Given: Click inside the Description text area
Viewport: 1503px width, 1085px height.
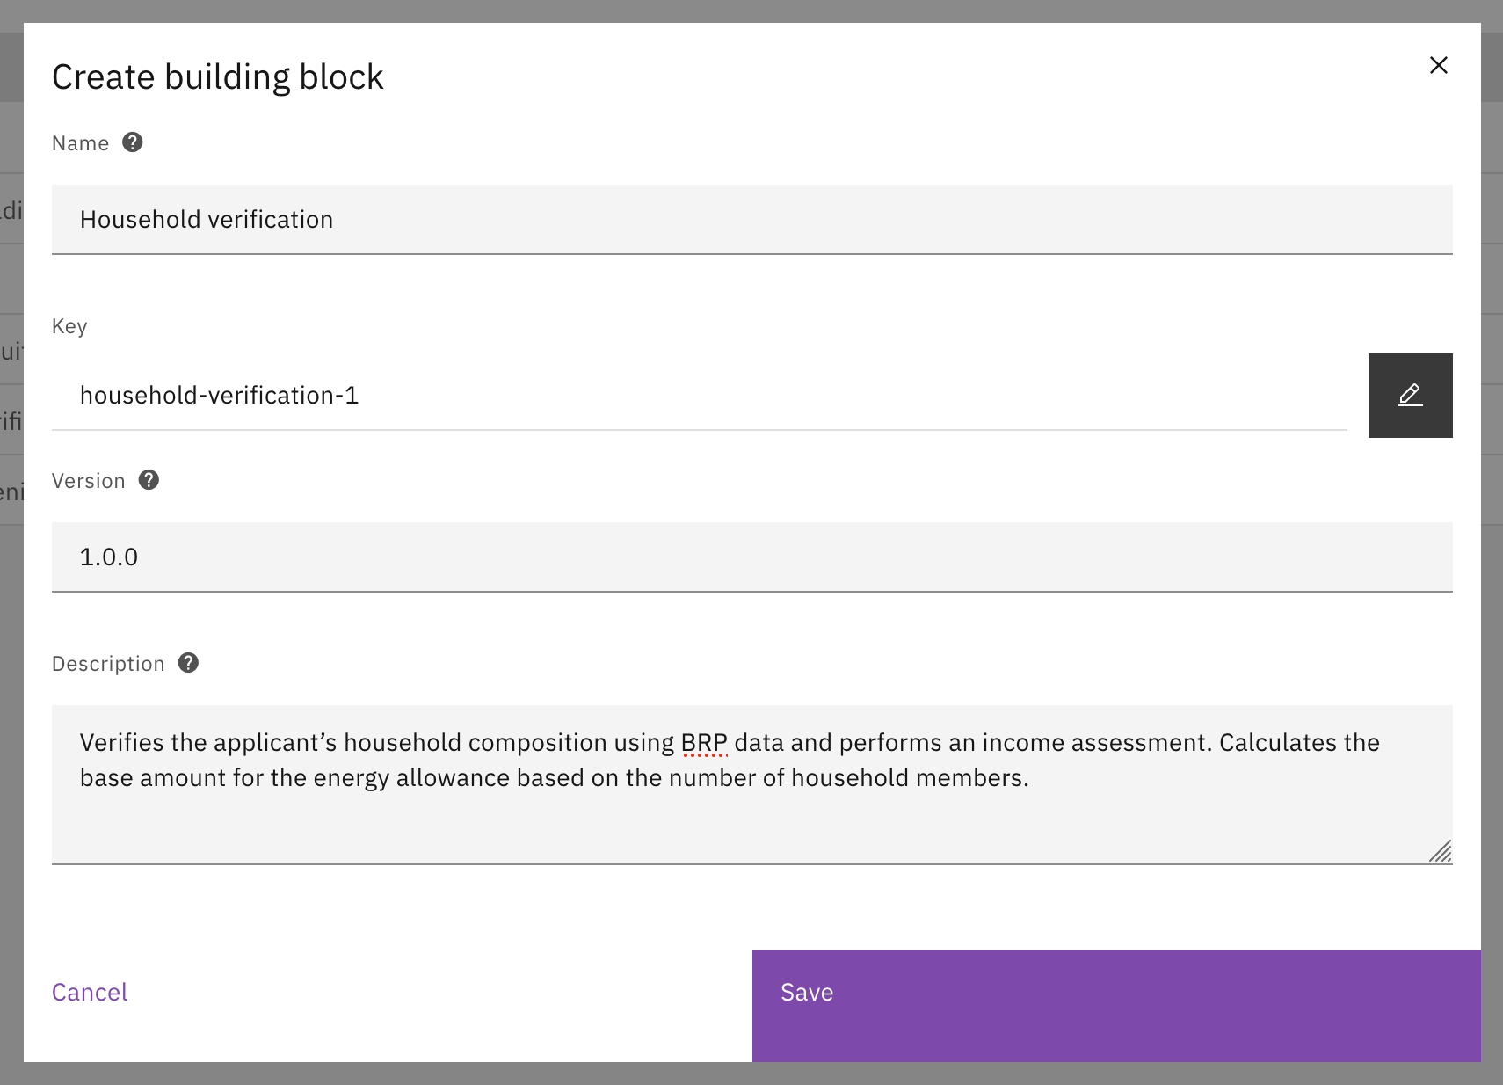Looking at the screenshot, I should (751, 818).
